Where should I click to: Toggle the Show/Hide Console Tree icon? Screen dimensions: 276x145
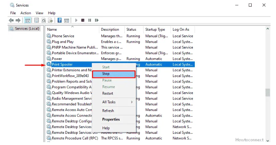click(28, 20)
